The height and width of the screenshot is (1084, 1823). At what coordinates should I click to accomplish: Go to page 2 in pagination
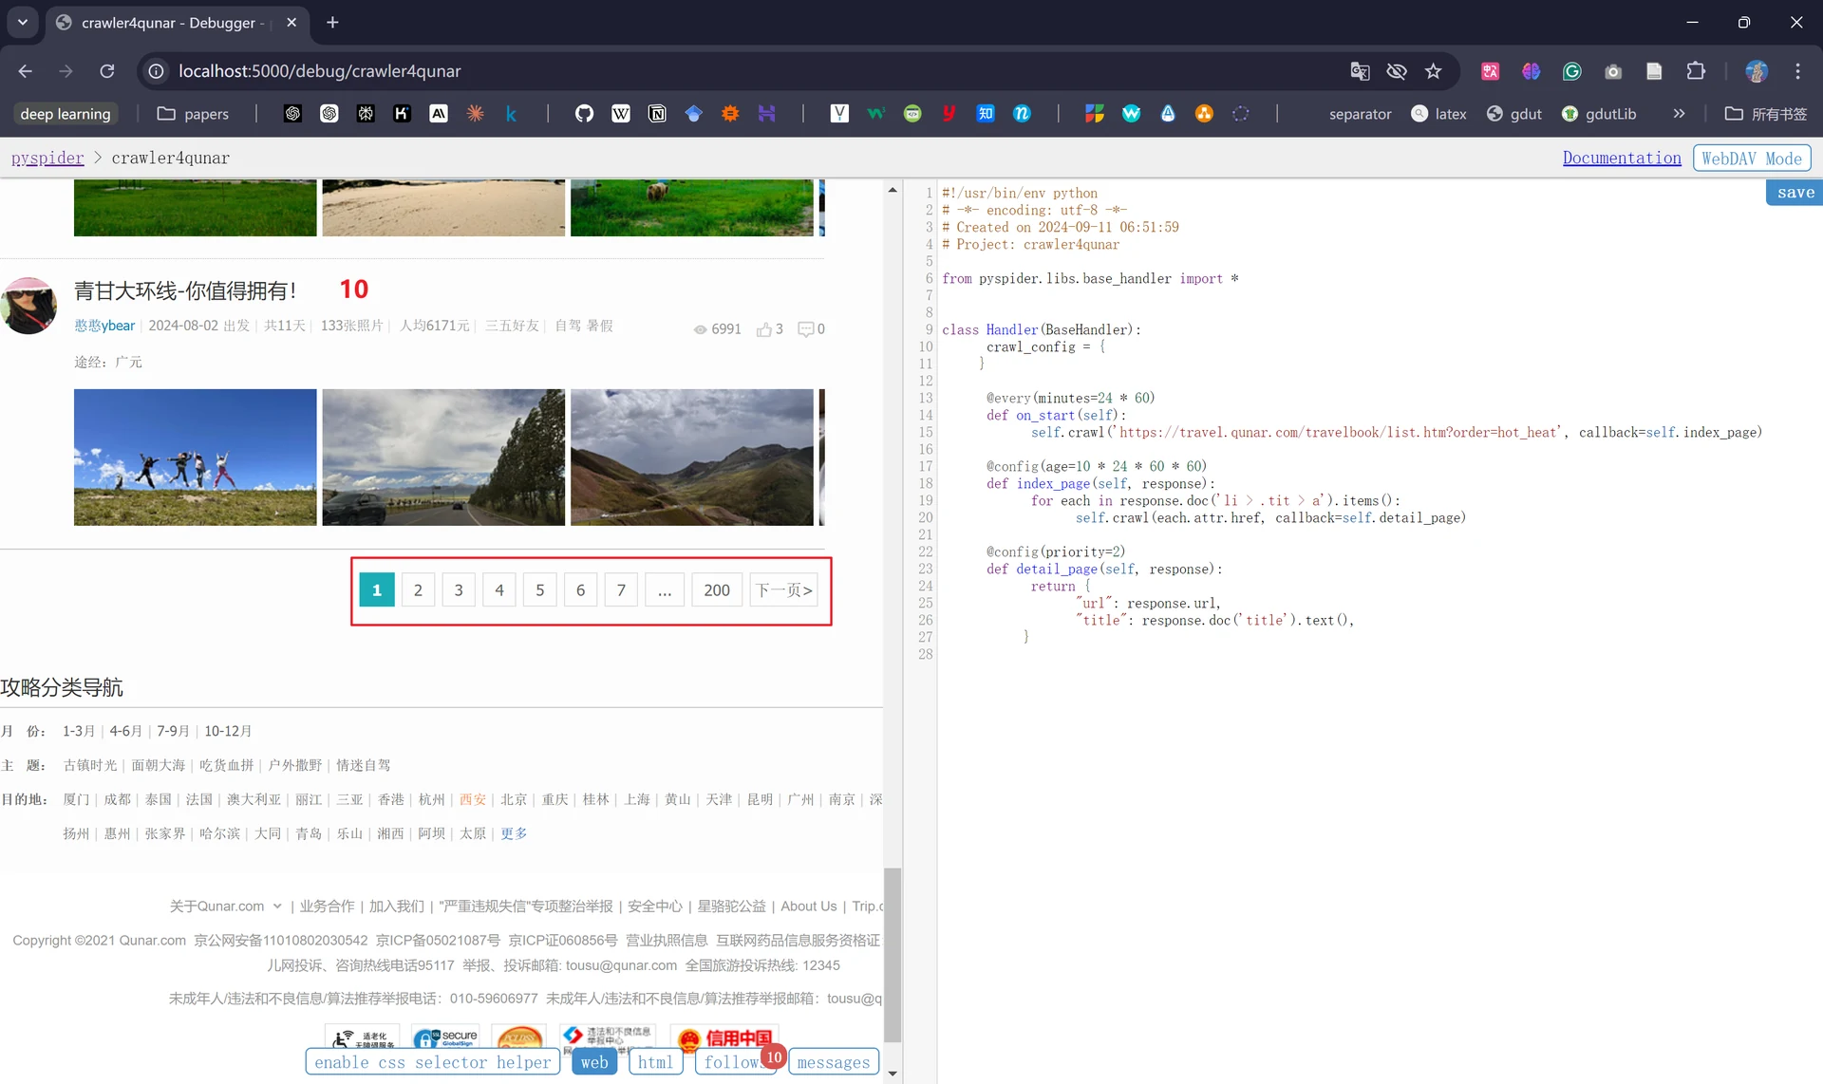click(418, 590)
